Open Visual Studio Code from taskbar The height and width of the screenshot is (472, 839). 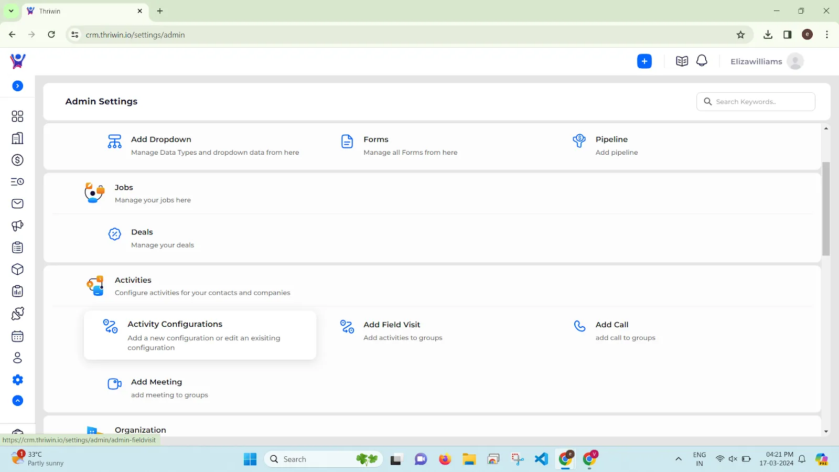[541, 459]
